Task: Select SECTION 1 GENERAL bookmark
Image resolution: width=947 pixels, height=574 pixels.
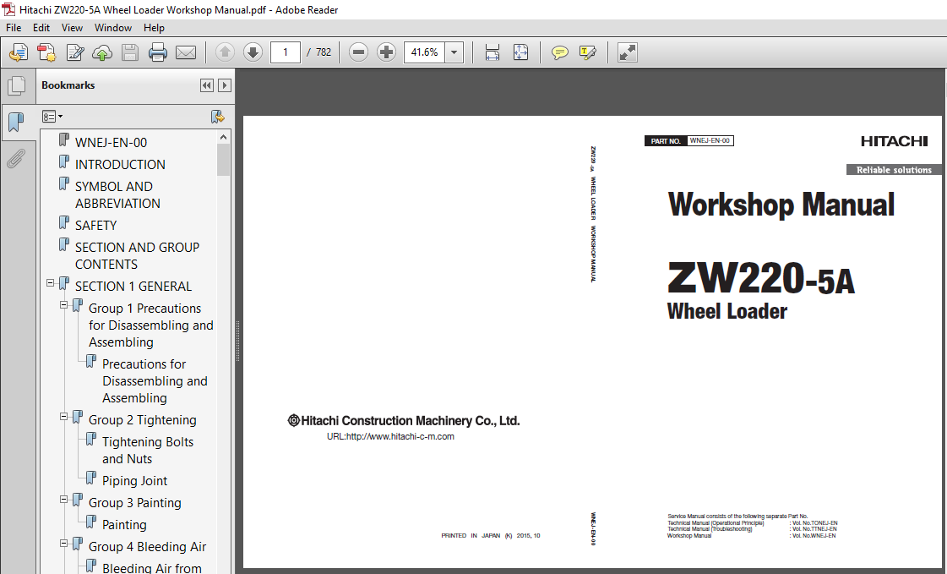Action: coord(133,287)
